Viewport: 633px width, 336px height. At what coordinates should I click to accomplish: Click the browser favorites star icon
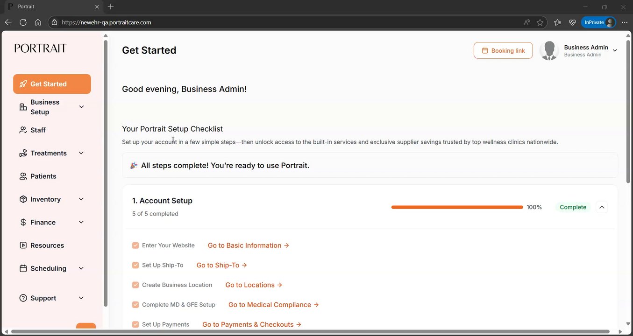[540, 22]
